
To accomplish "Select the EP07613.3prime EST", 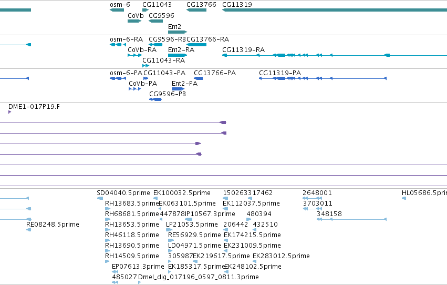I will [x=115, y=272].
